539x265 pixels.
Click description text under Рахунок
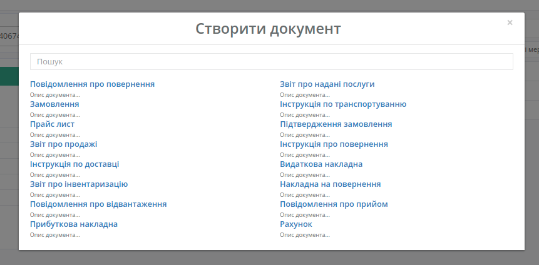tap(305, 235)
